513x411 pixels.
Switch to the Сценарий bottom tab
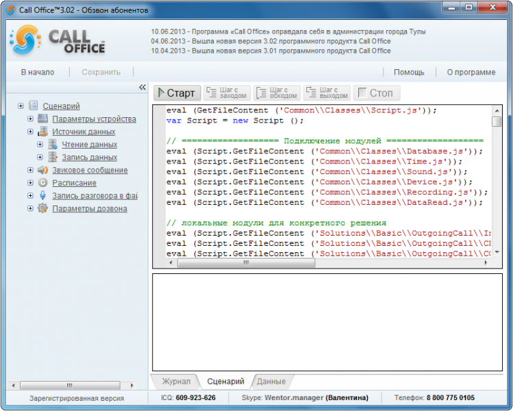click(225, 382)
